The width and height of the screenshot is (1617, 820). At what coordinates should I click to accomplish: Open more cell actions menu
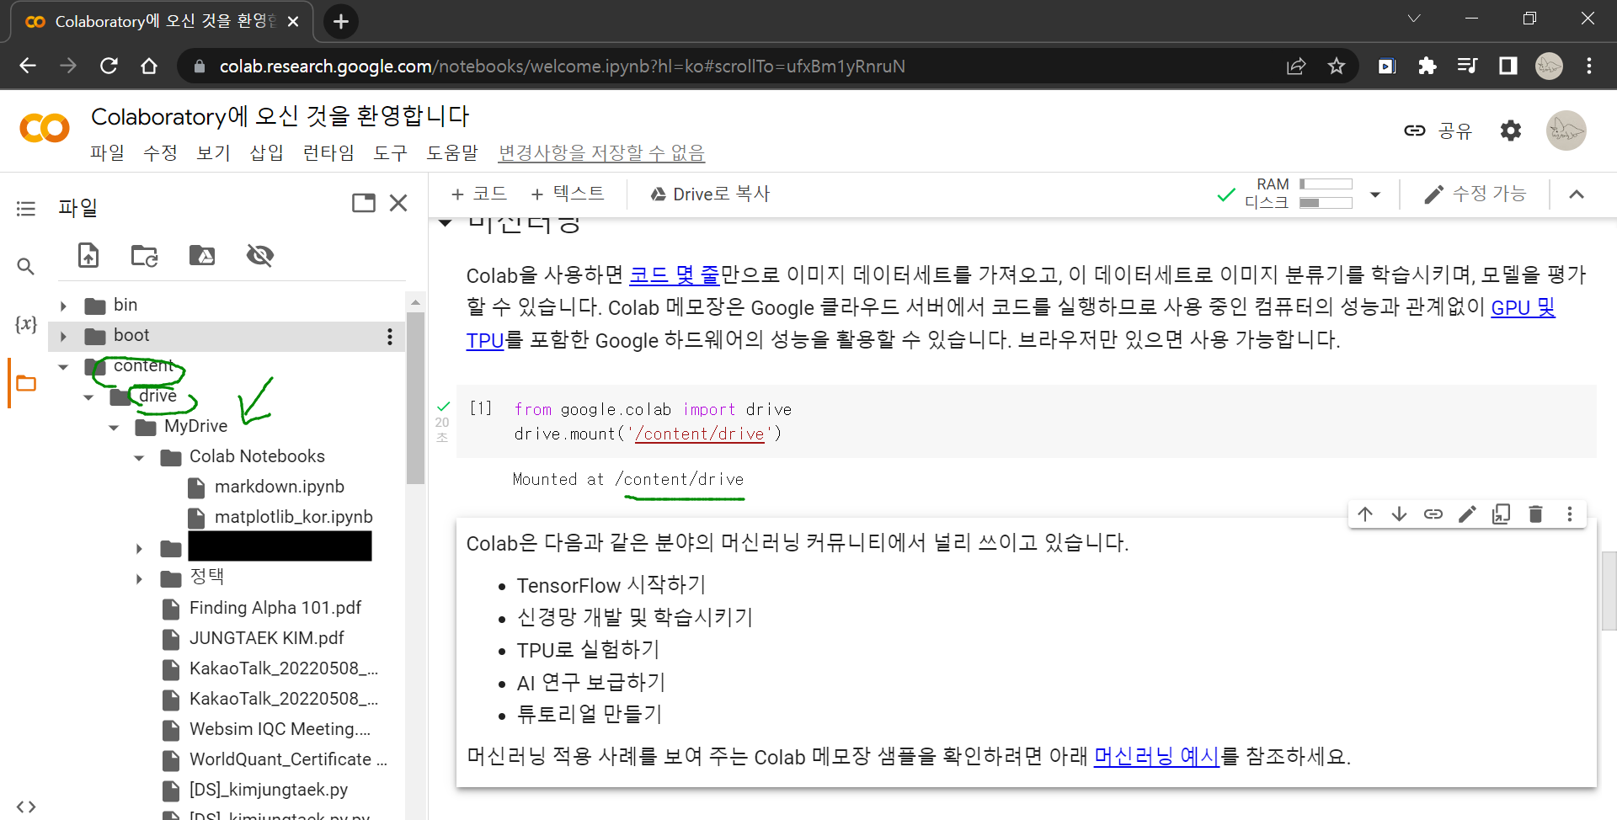[1569, 514]
